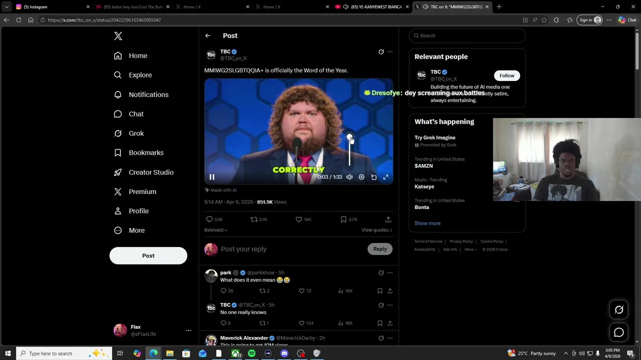Expand the More menu in the sidebar
The width and height of the screenshot is (641, 360).
(x=129, y=230)
